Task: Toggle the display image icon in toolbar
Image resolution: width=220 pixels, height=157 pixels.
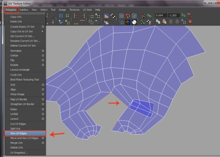Action: pyautogui.click(x=107, y=16)
